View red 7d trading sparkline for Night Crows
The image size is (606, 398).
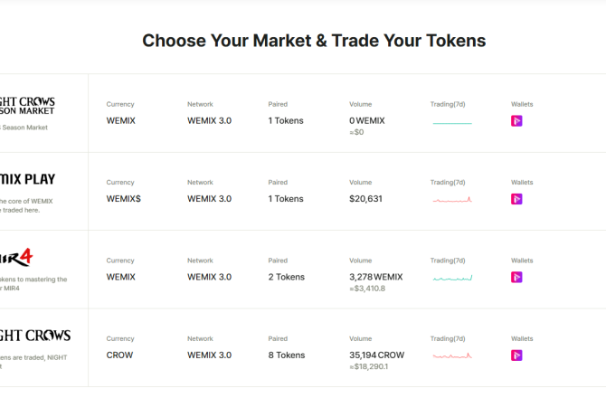point(452,355)
